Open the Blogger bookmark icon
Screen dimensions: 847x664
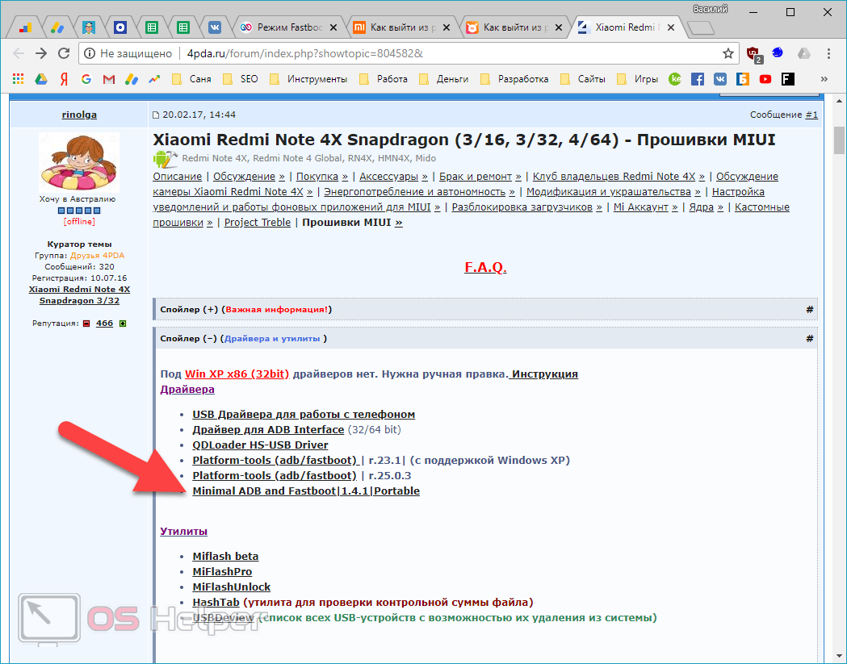tap(743, 79)
